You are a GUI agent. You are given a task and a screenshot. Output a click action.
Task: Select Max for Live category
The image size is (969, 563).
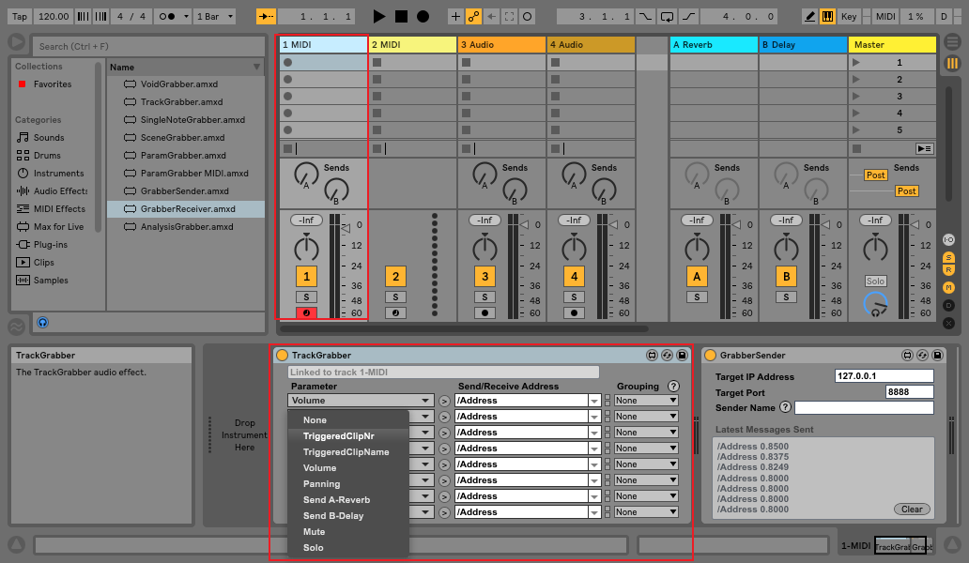tap(59, 226)
